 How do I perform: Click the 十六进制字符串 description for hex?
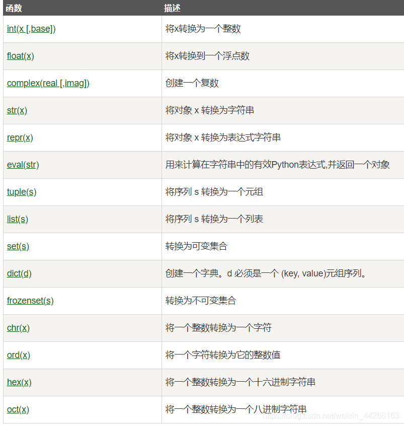coord(240,382)
